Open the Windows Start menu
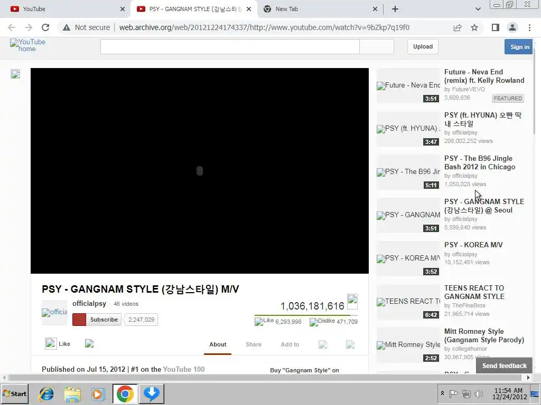 point(14,393)
